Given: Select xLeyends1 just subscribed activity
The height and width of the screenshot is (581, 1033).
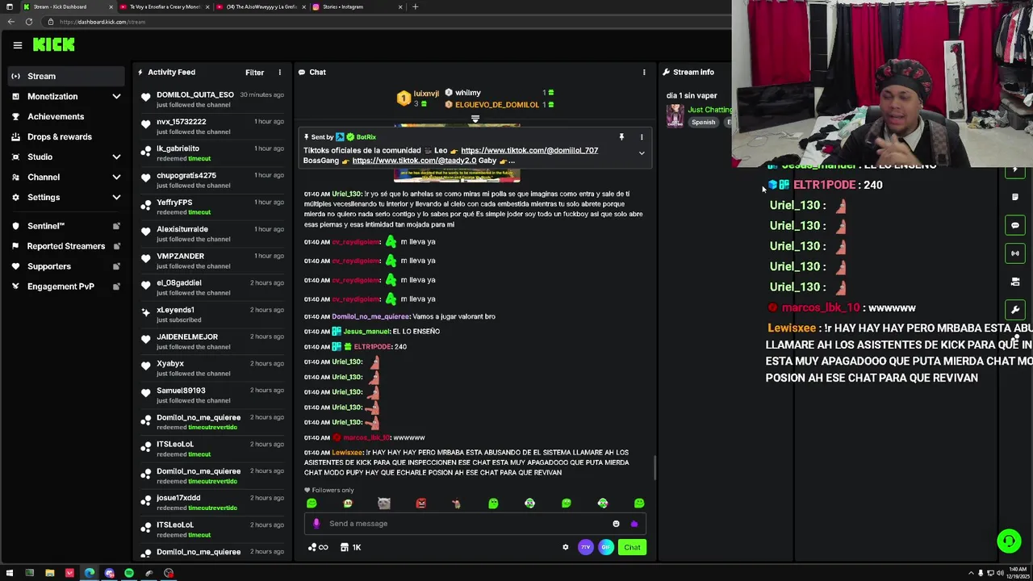Looking at the screenshot, I should 212,315.
